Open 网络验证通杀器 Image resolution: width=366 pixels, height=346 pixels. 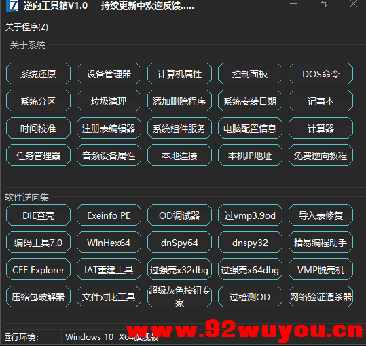point(321,296)
